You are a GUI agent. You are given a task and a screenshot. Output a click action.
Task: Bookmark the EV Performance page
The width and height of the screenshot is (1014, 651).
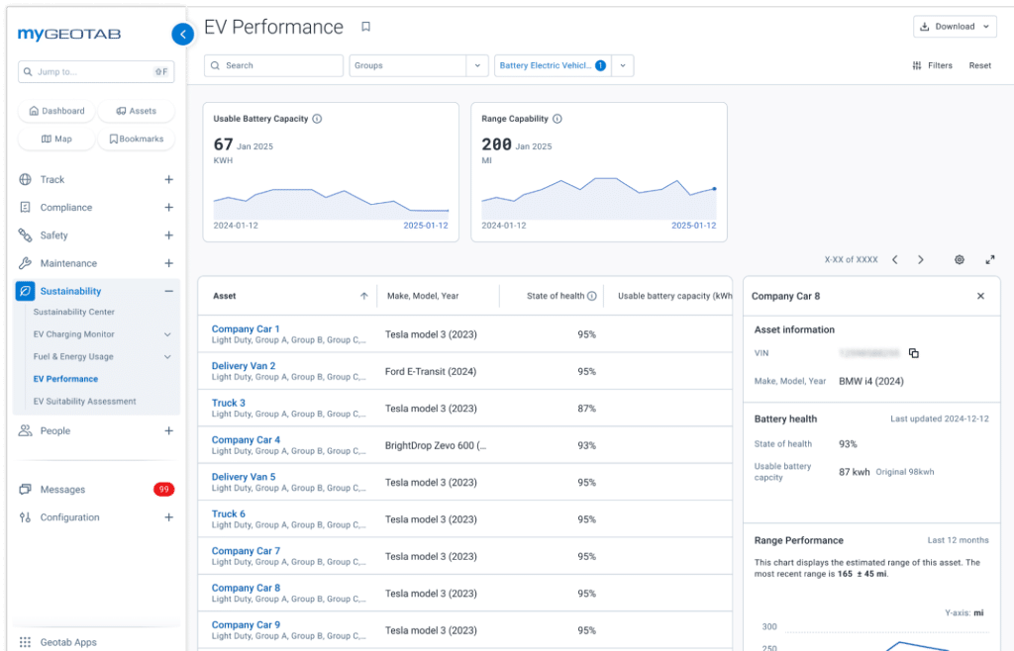[365, 28]
